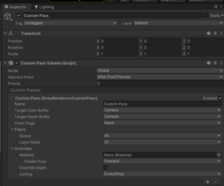Switch to the Lighting tab
224x186 pixels.
(45, 7)
